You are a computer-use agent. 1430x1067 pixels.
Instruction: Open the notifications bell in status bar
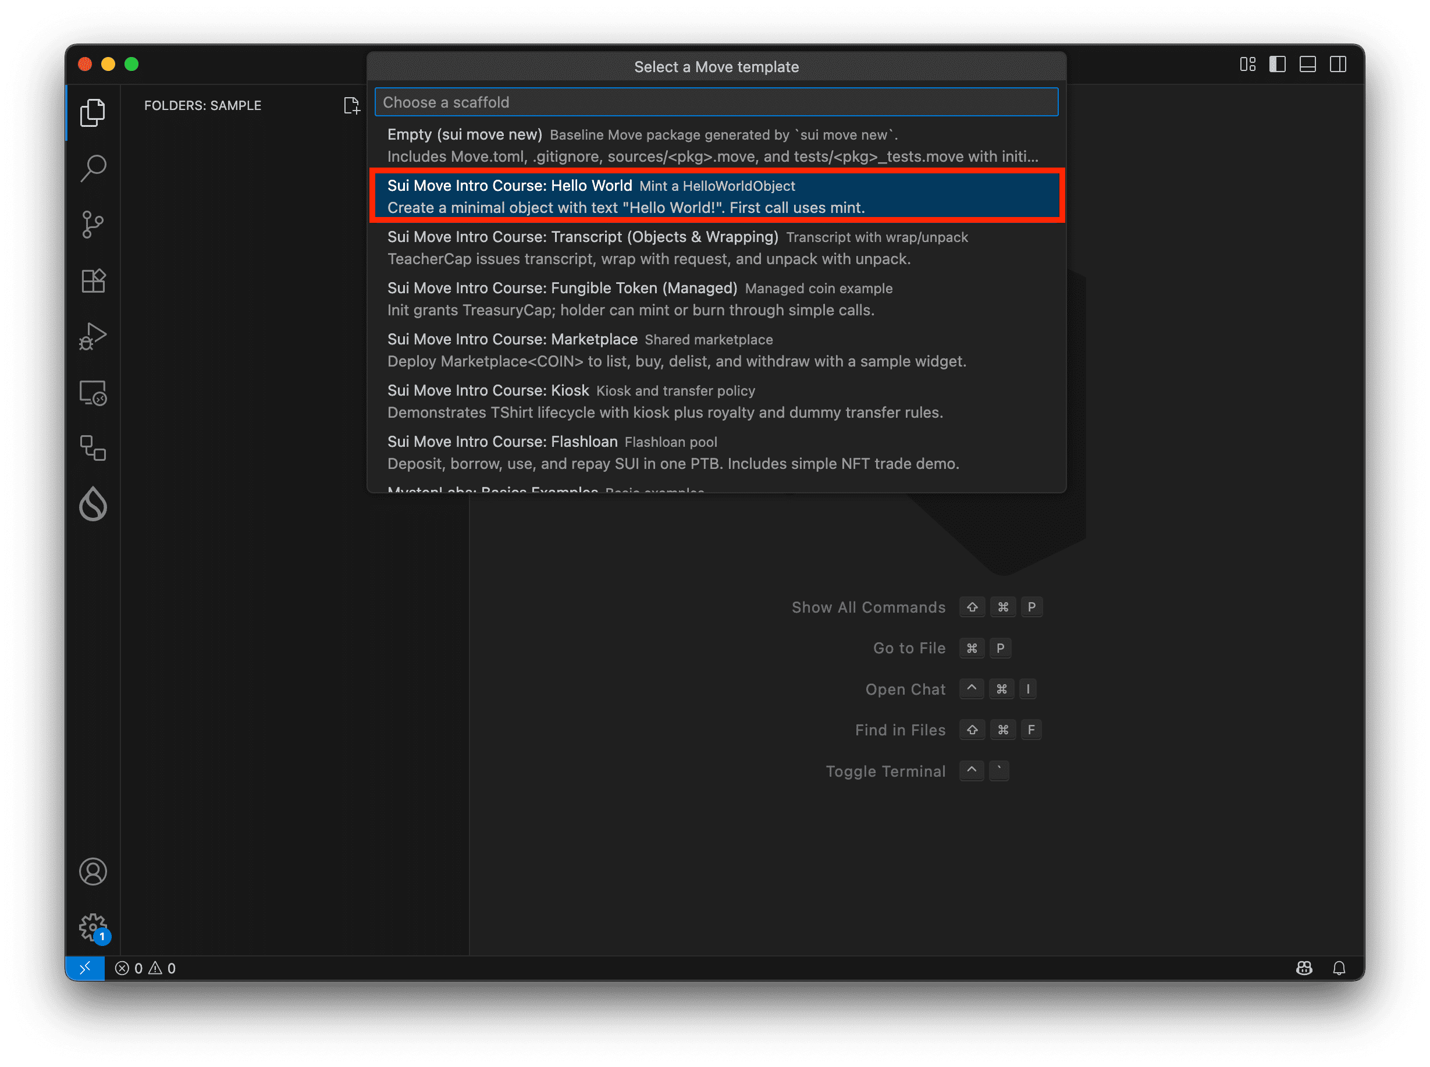point(1339,968)
